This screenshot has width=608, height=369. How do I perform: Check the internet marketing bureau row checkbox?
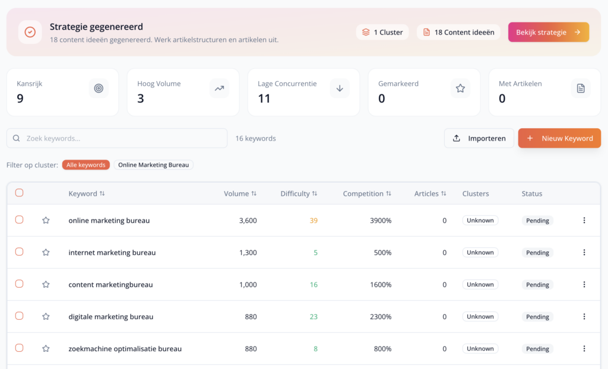pyautogui.click(x=19, y=252)
